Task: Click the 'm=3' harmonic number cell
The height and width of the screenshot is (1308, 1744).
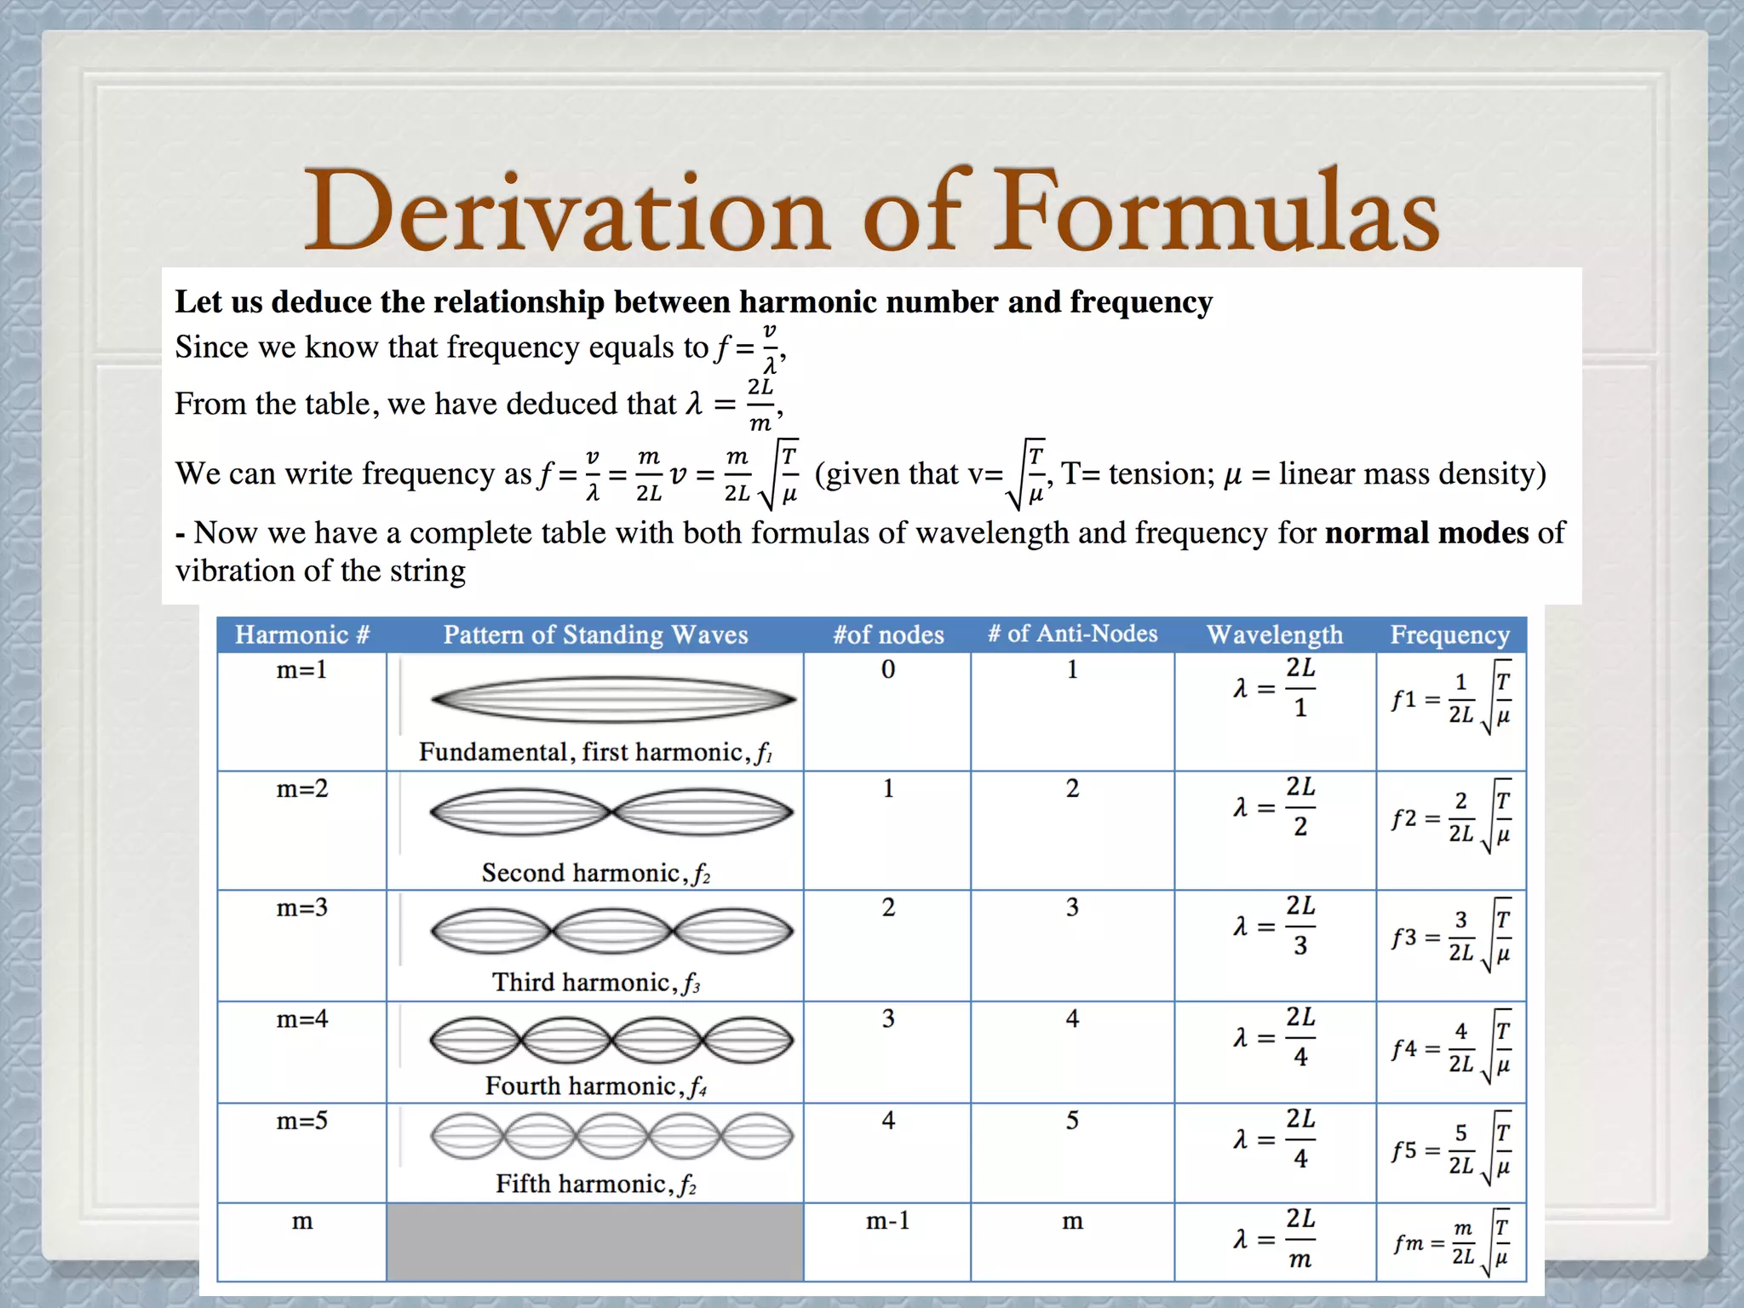Action: click(x=301, y=908)
